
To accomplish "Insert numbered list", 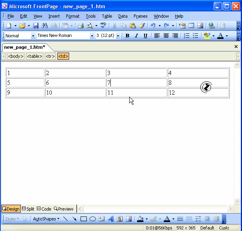I will 187,36.
